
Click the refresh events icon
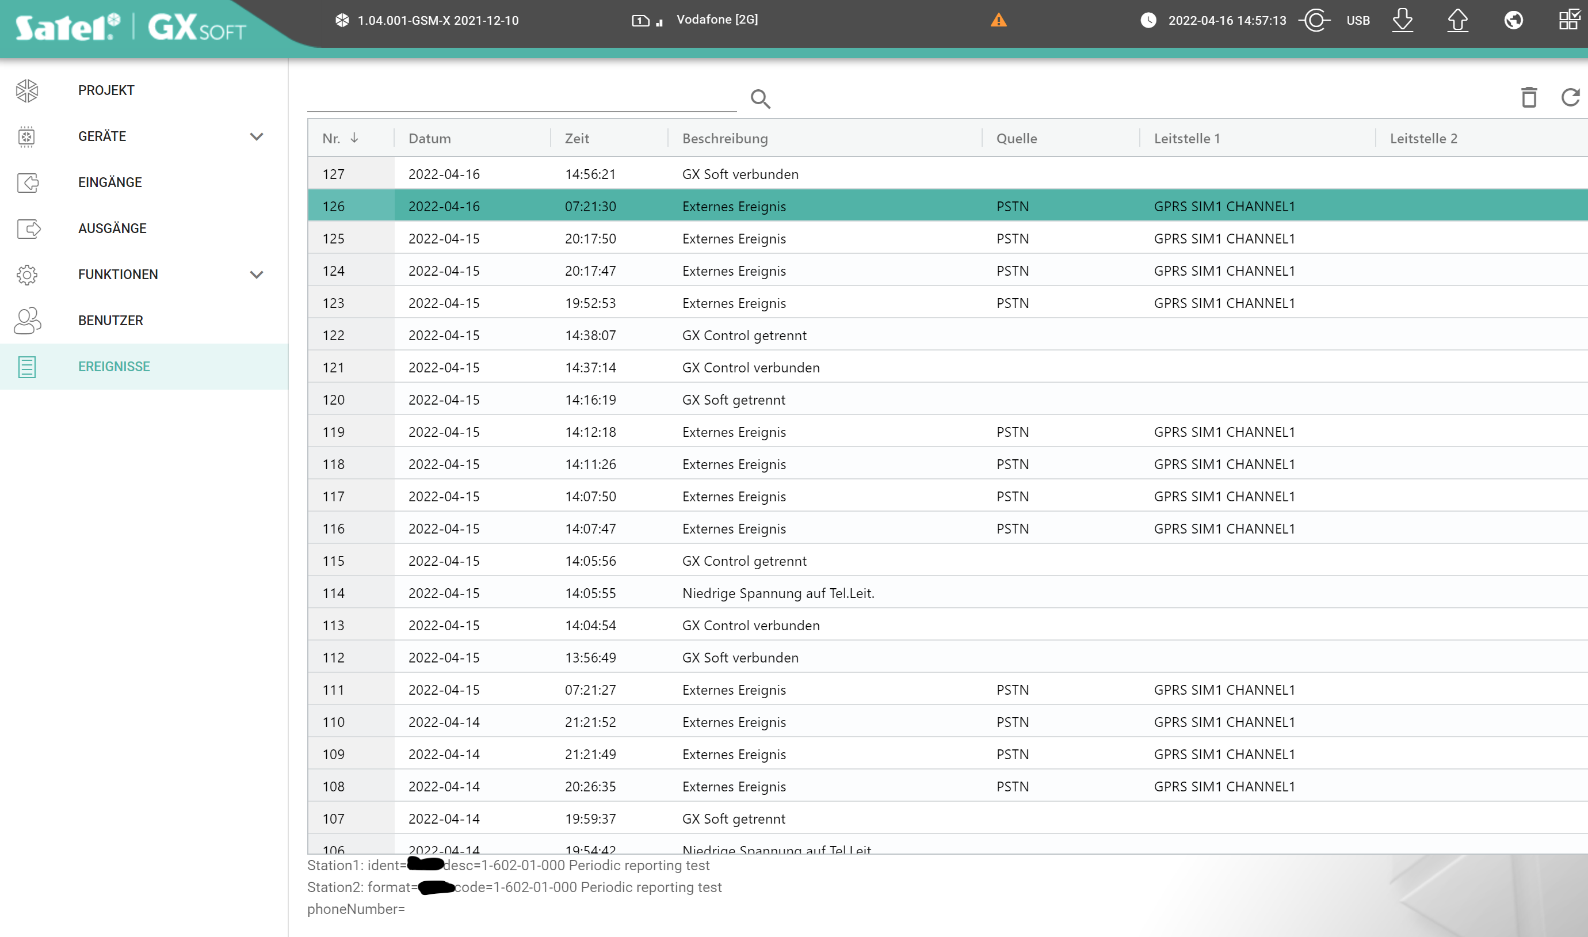pos(1570,98)
